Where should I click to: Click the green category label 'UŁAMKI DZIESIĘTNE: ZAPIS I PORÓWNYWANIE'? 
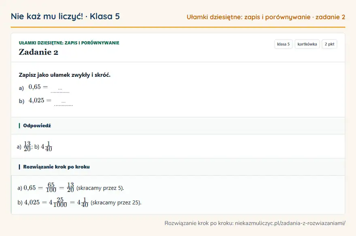(x=69, y=43)
